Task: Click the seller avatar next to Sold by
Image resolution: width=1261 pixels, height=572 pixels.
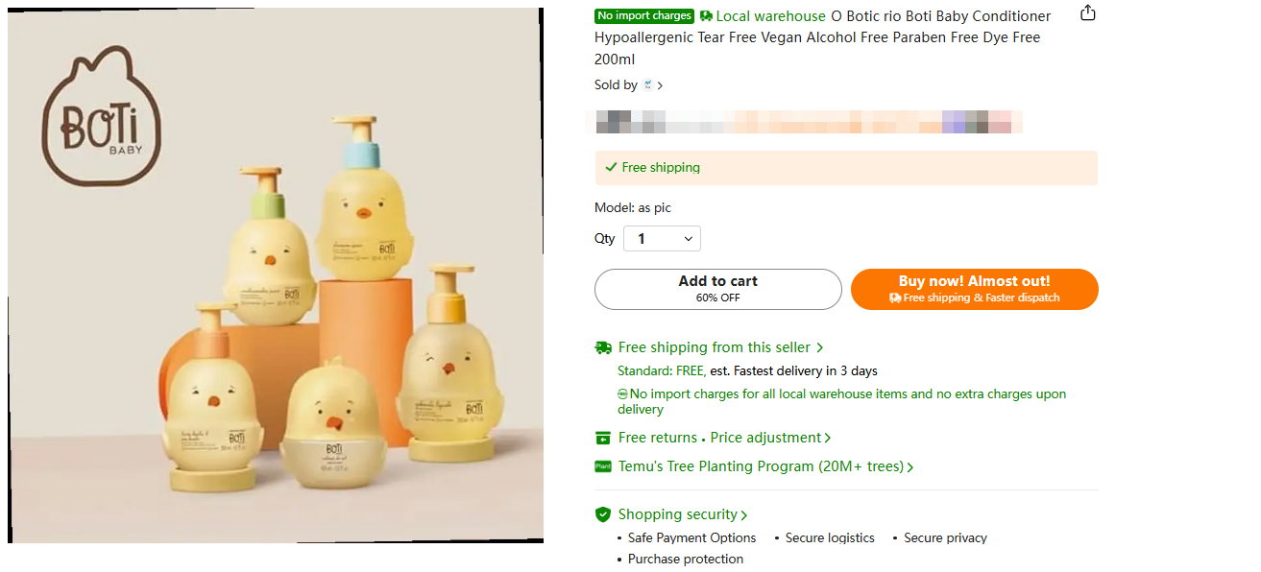Action: coord(650,84)
